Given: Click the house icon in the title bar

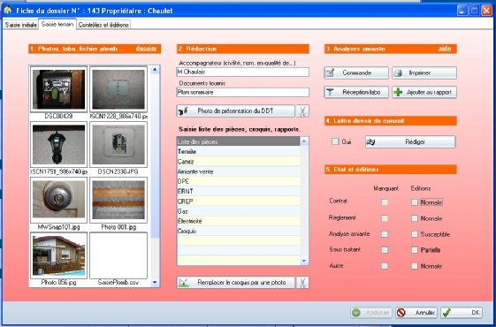Looking at the screenshot, I should pos(8,11).
